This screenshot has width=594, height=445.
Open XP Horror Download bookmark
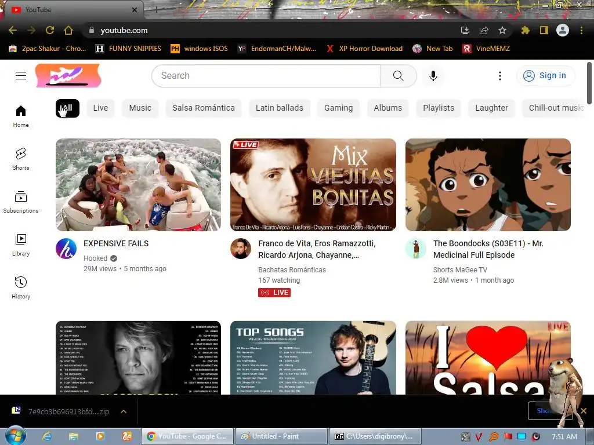click(364, 49)
